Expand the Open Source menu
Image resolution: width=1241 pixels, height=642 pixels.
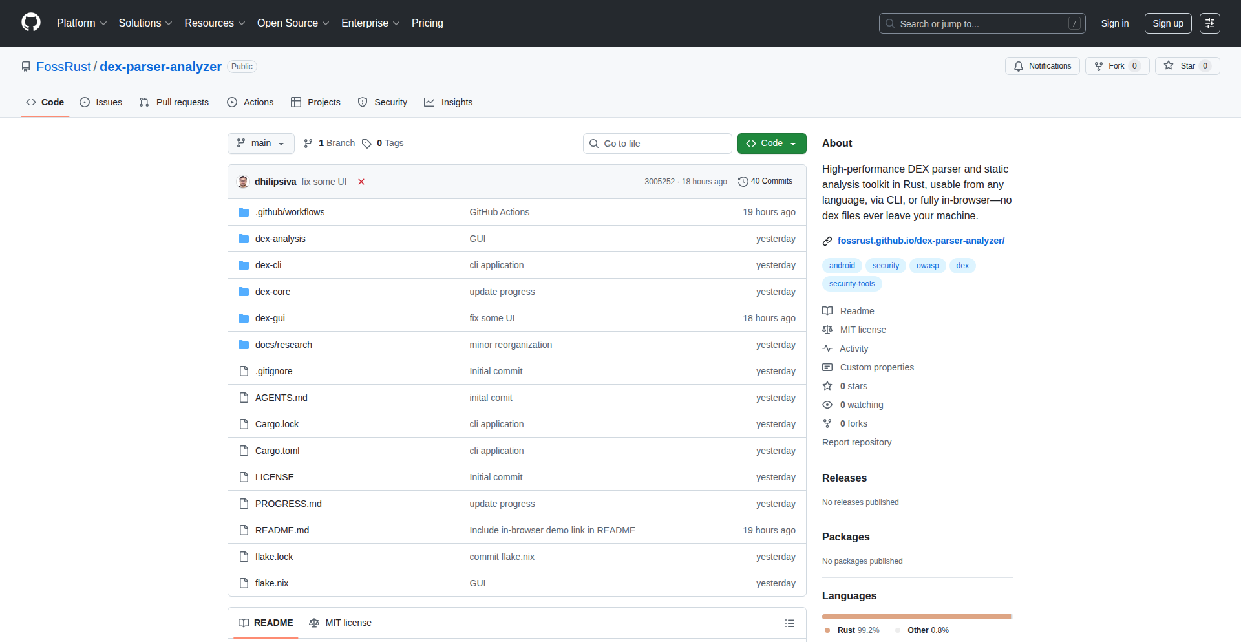coord(293,23)
